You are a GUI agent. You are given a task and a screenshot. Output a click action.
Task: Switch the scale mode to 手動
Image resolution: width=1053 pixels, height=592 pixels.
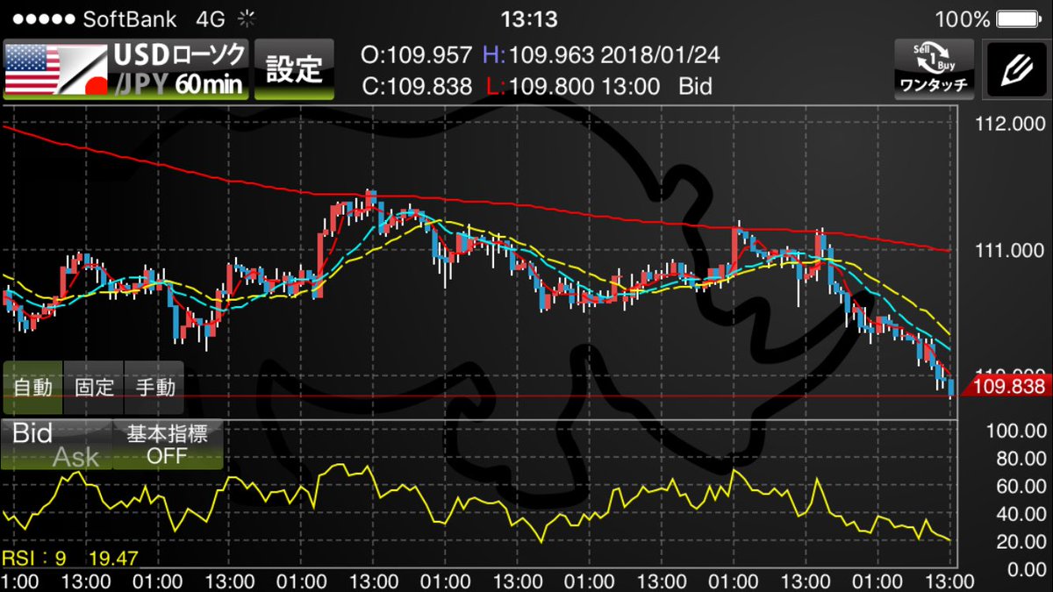coord(154,387)
